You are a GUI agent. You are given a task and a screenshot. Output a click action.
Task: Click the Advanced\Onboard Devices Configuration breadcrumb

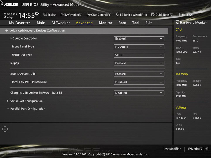coord(38,30)
